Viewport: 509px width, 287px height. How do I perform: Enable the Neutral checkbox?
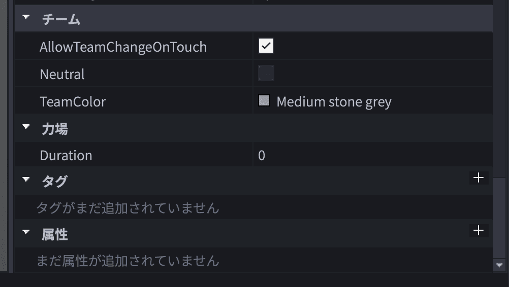tap(266, 74)
